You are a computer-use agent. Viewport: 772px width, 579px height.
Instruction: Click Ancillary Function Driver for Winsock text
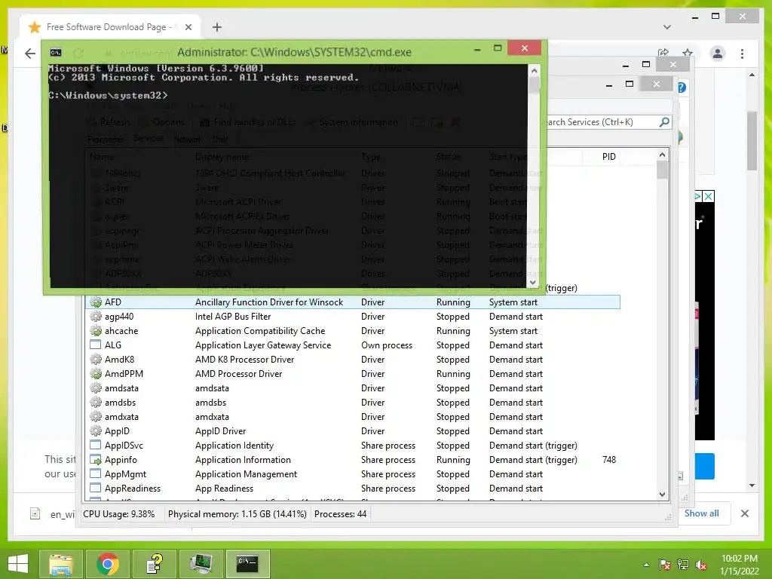click(x=269, y=302)
